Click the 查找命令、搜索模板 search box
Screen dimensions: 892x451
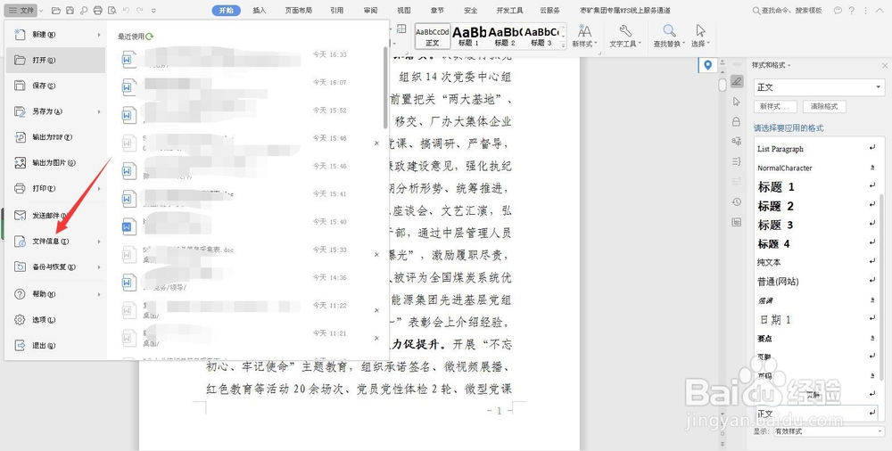(787, 10)
